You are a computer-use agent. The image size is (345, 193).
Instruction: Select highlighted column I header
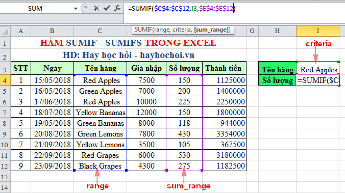[x=317, y=31]
